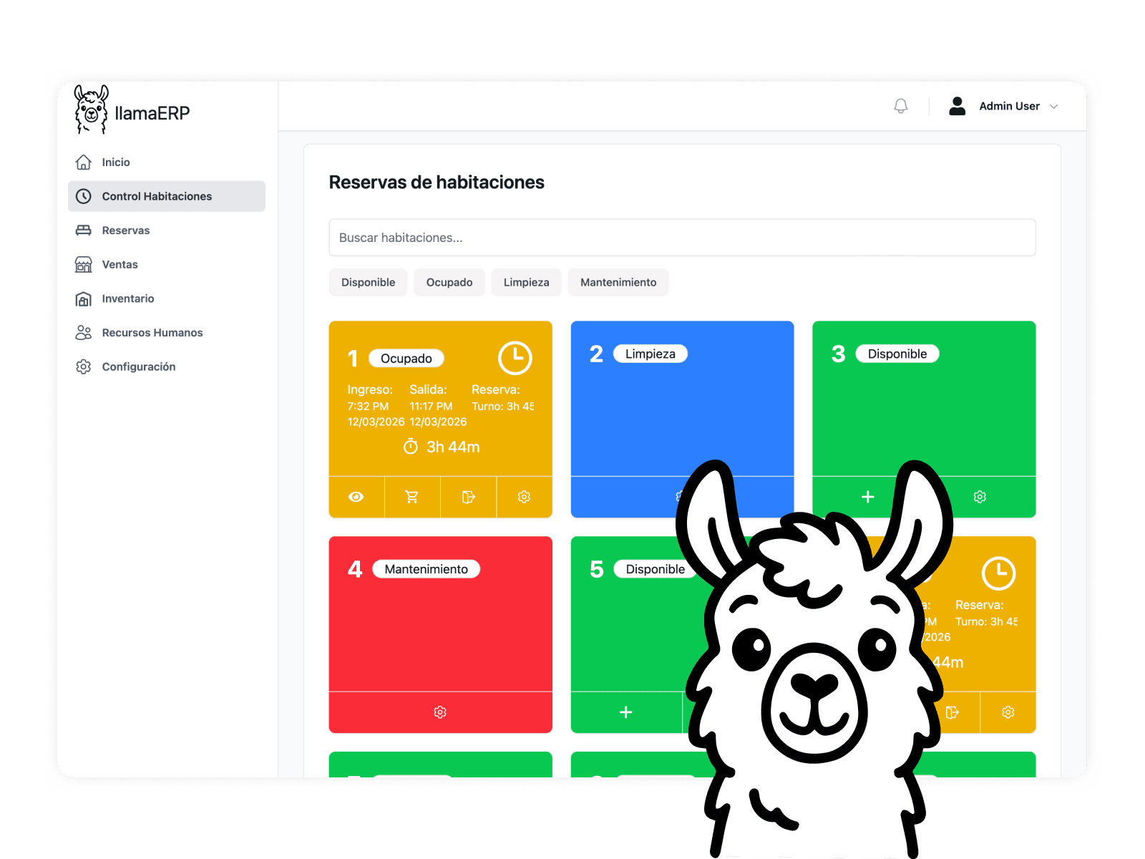Viewport: 1145px width, 859px height.
Task: Click the Admin User profile avatar icon
Action: tap(957, 105)
